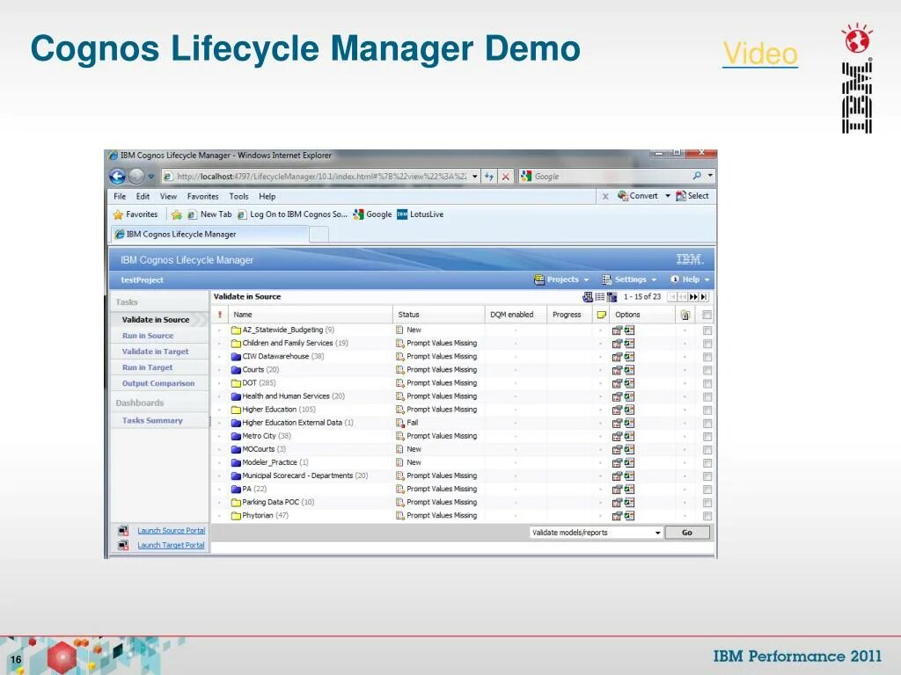Open the search provider dropdown arrow
This screenshot has height=675, width=901.
(711, 176)
